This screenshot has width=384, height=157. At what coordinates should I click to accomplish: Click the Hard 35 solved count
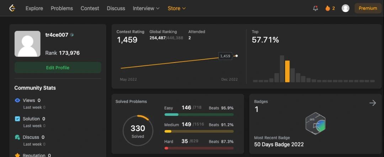pyautogui.click(x=185, y=141)
